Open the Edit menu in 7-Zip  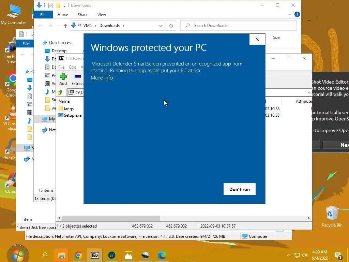(x=73, y=67)
